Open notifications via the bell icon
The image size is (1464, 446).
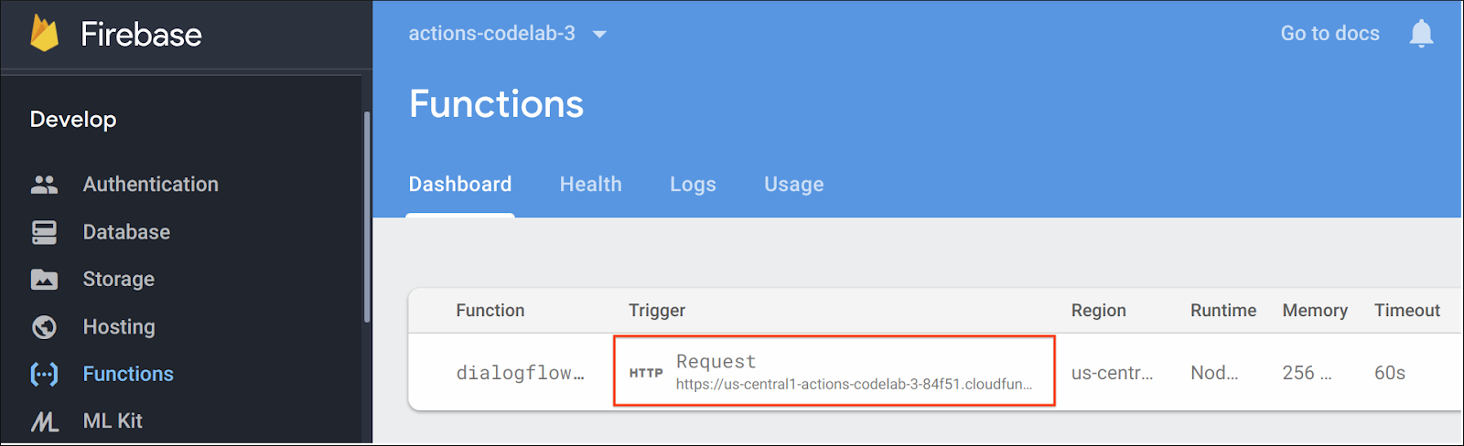(x=1421, y=34)
